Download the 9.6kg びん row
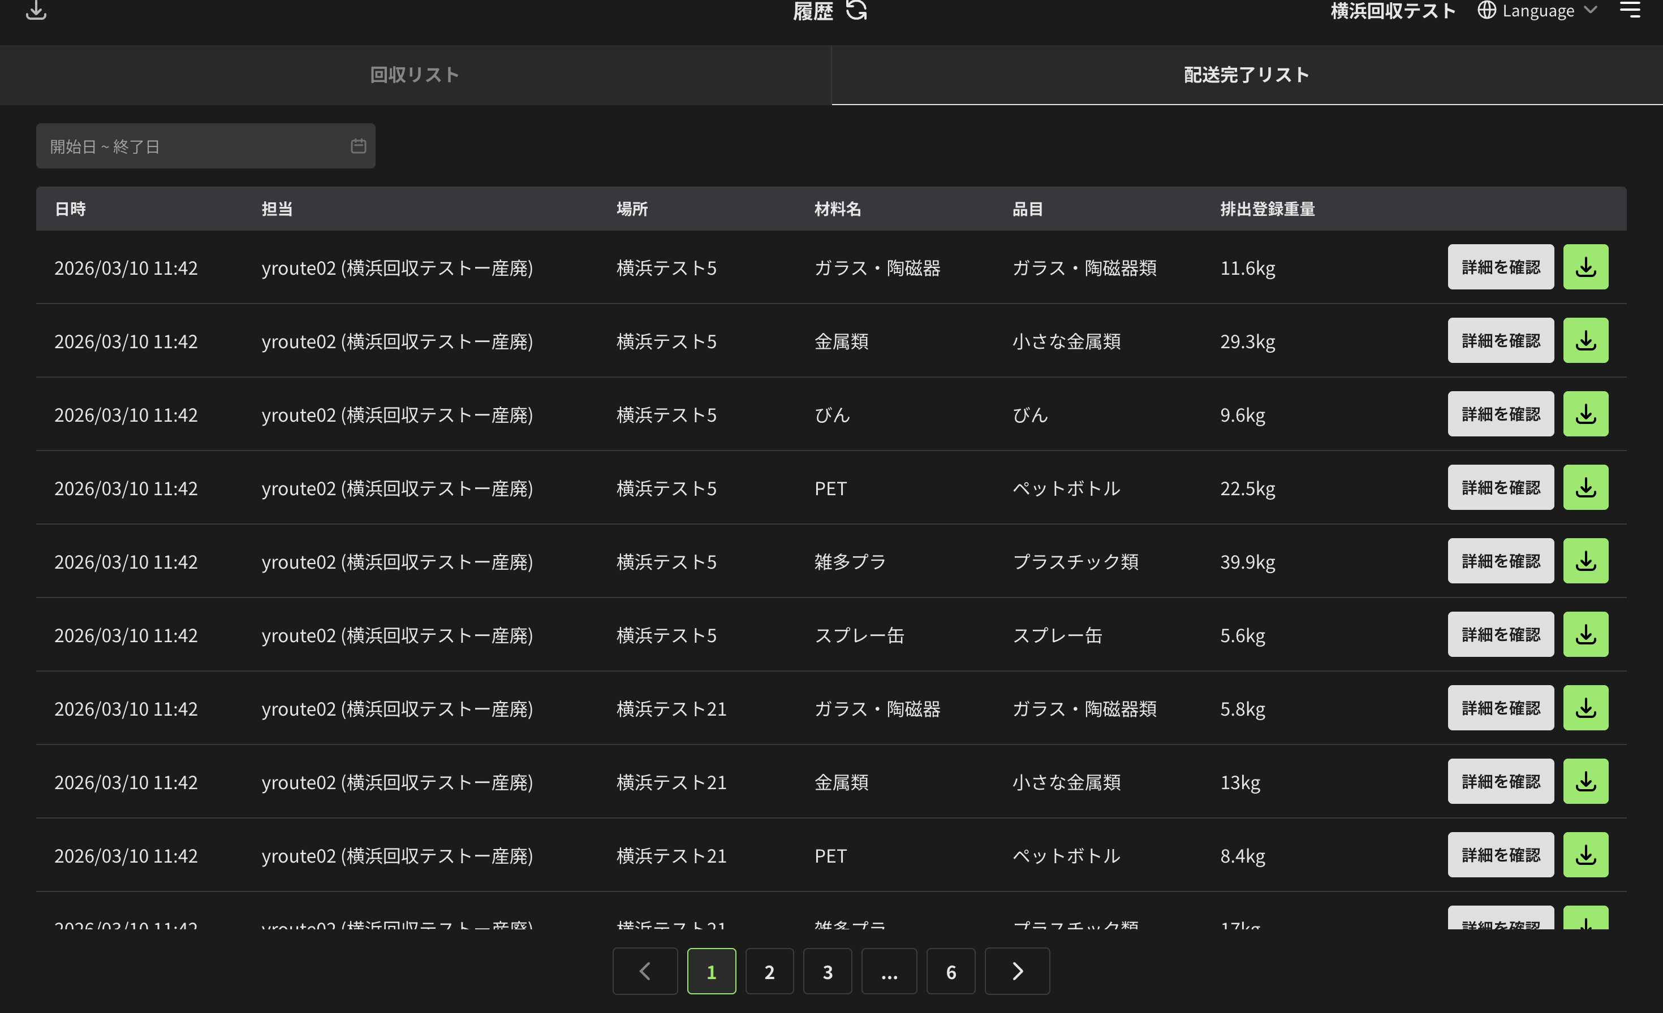 [1586, 414]
